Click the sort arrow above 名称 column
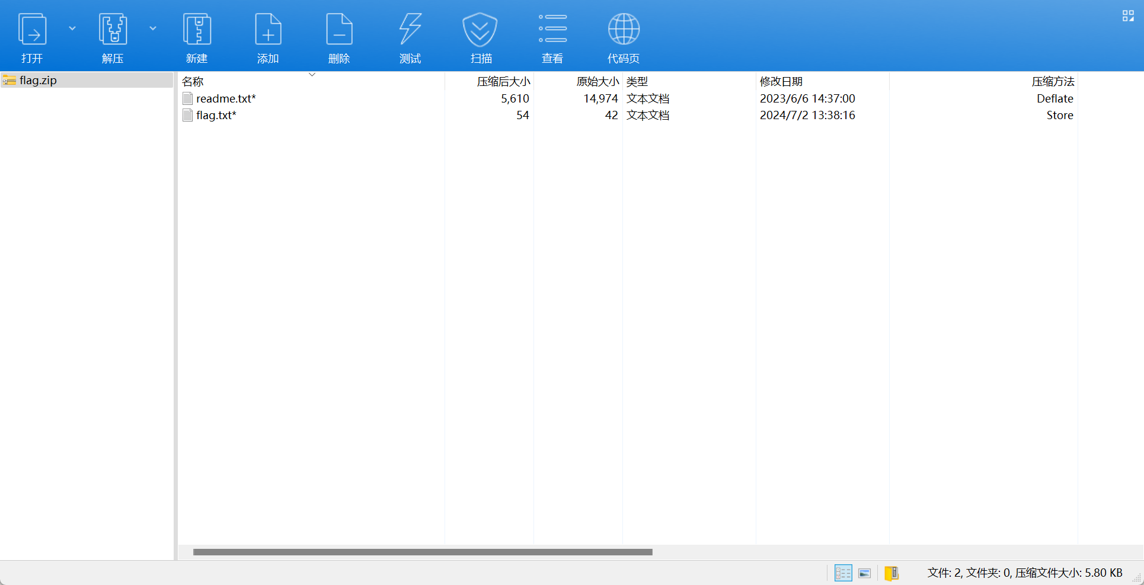This screenshot has width=1144, height=585. (x=312, y=75)
